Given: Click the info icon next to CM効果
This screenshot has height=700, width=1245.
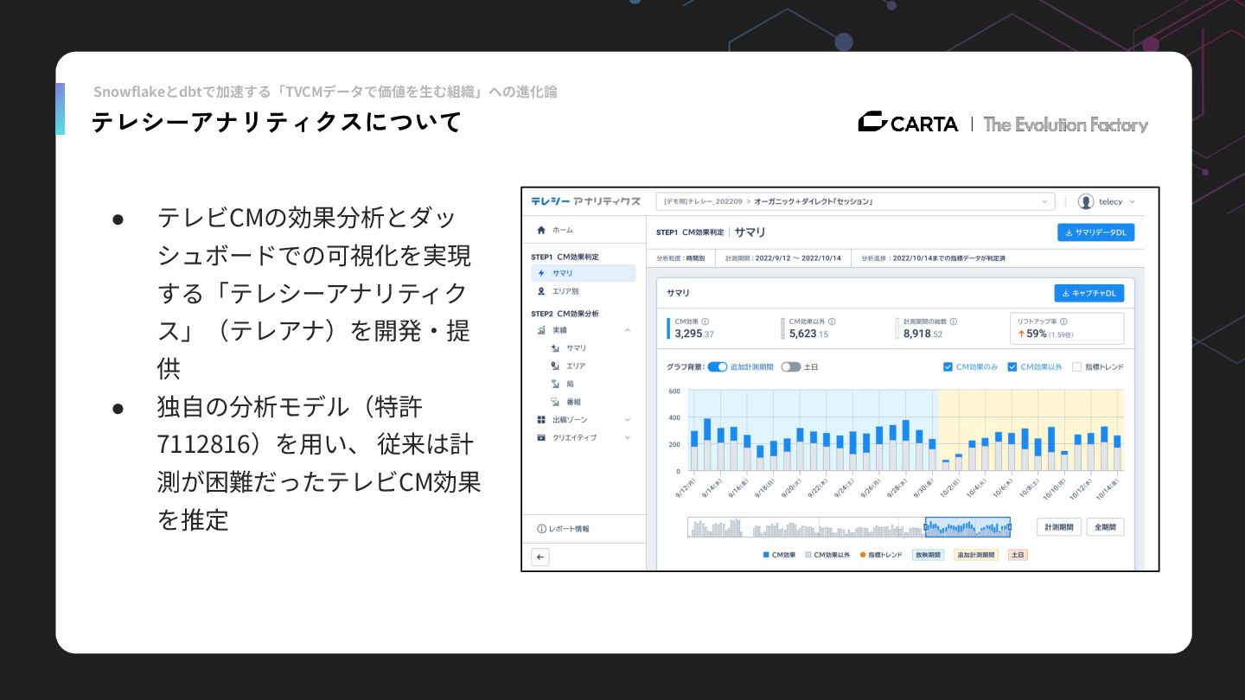Looking at the screenshot, I should point(705,321).
